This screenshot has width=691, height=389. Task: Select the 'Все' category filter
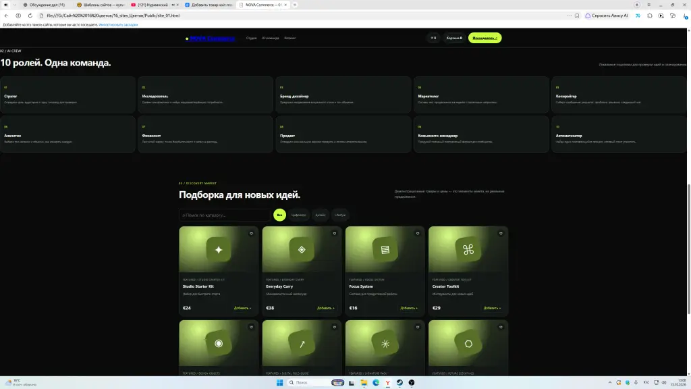[x=279, y=215]
